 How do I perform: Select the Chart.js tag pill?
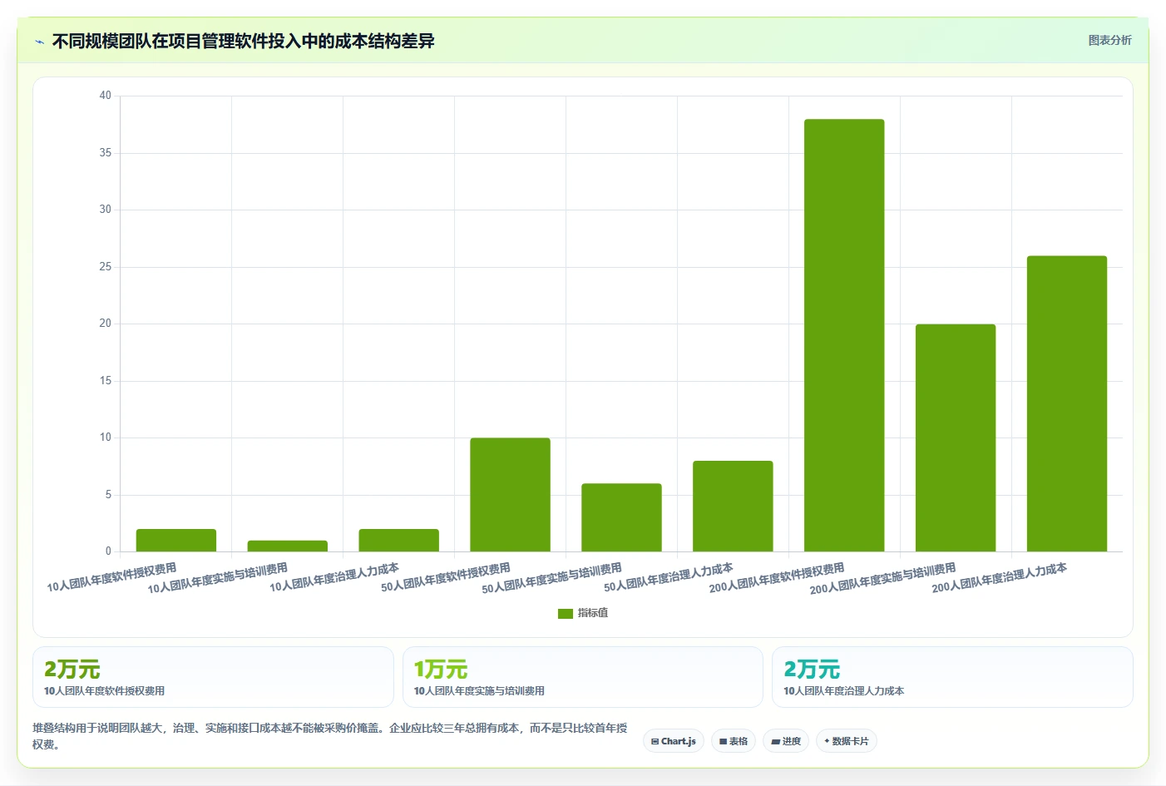[674, 741]
